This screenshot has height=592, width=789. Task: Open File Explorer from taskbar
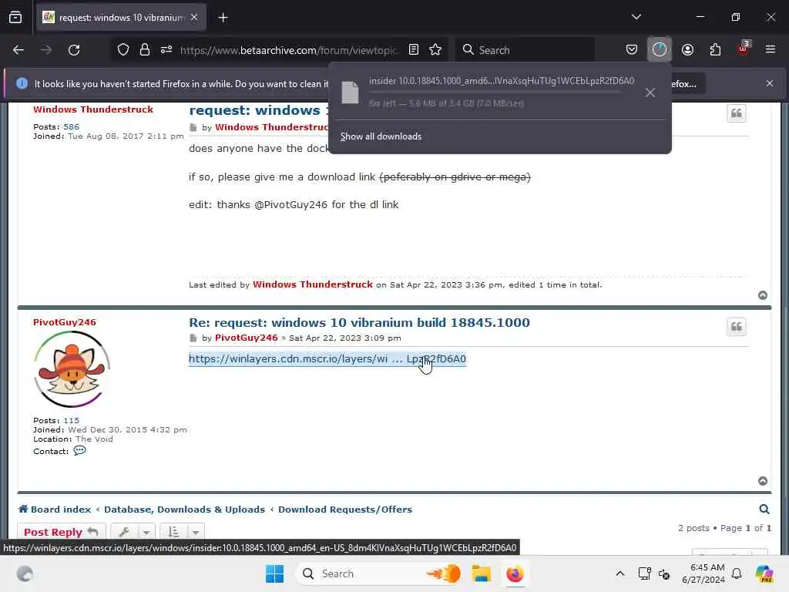[x=481, y=573]
